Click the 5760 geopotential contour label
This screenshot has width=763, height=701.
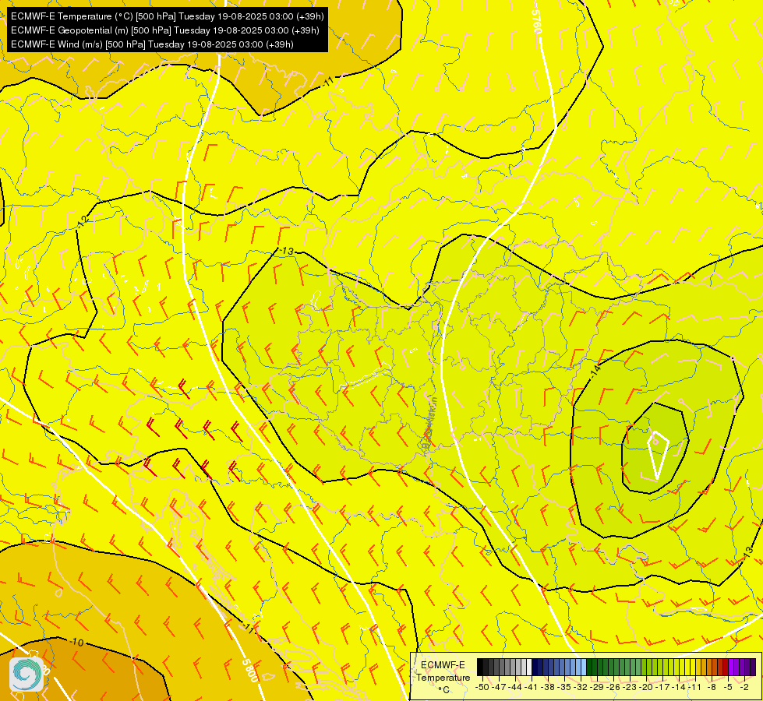point(537,23)
